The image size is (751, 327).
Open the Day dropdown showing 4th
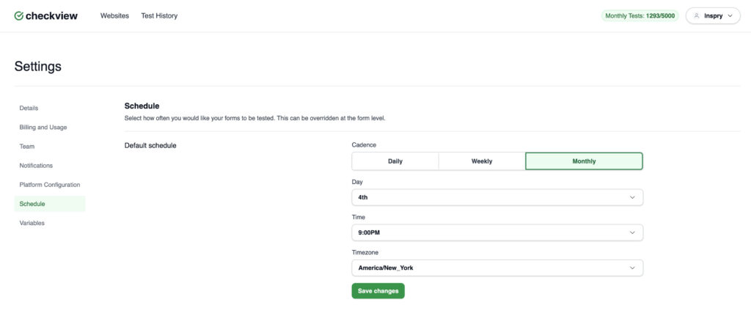[497, 197]
